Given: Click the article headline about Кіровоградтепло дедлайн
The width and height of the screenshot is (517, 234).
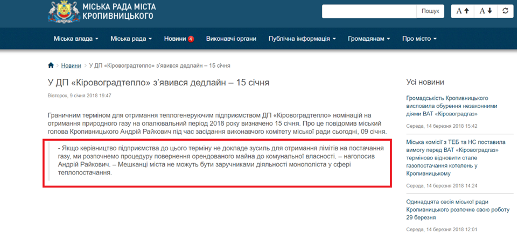Looking at the screenshot, I should [x=159, y=83].
